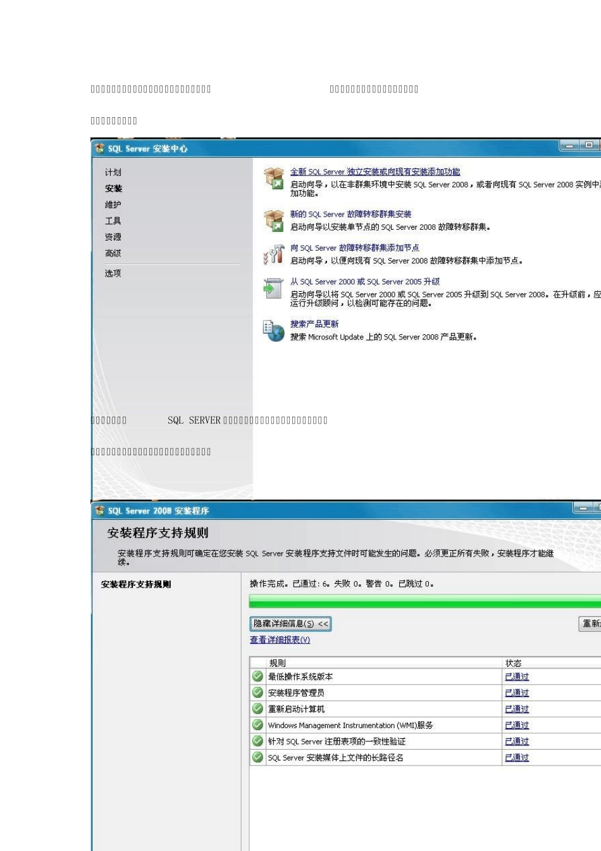Open 查看详细报表(V) link
The height and width of the screenshot is (851, 601).
click(x=280, y=640)
